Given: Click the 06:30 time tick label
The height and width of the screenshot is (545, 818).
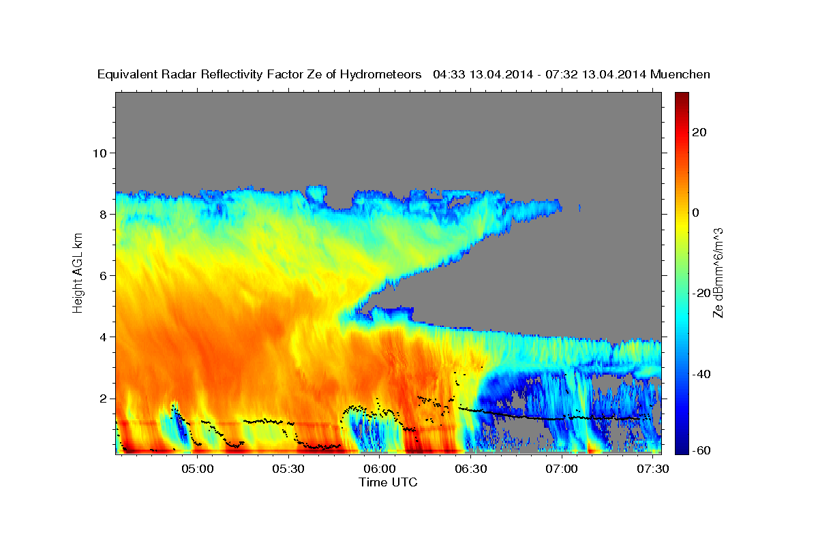Looking at the screenshot, I should tap(471, 469).
